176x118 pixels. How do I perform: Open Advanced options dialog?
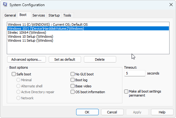(x=27, y=59)
